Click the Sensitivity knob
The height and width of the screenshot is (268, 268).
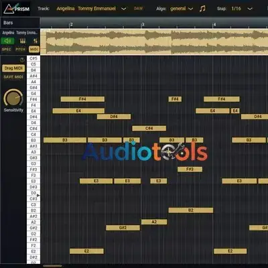13,98
